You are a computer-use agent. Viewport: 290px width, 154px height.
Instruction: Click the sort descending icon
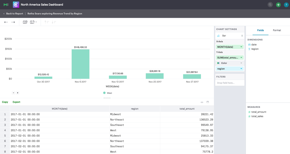pos(54,22)
